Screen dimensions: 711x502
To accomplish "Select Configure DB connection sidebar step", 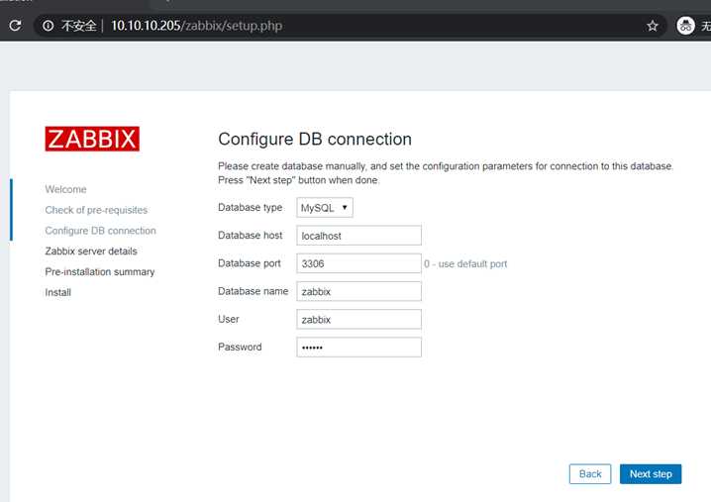I will tap(100, 231).
